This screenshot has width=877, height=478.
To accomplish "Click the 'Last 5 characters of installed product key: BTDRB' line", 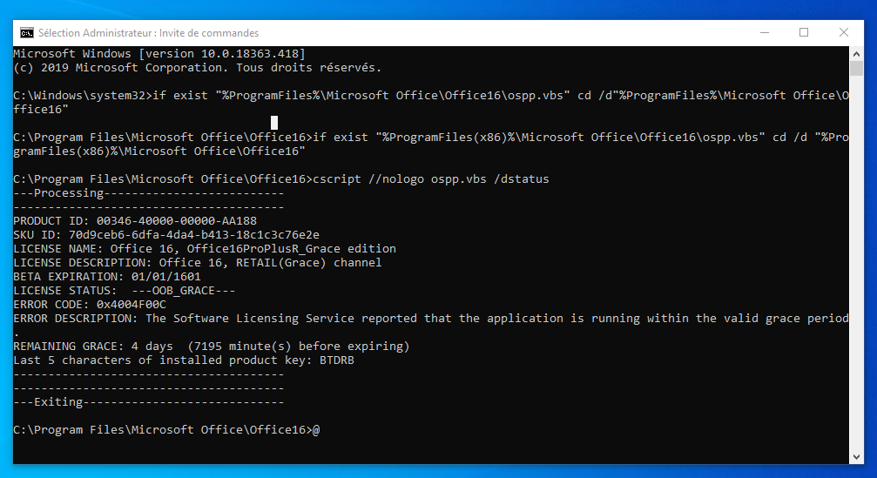I will [184, 360].
